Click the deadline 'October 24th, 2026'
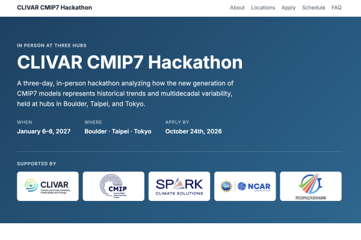The image size is (361, 240). [x=193, y=131]
